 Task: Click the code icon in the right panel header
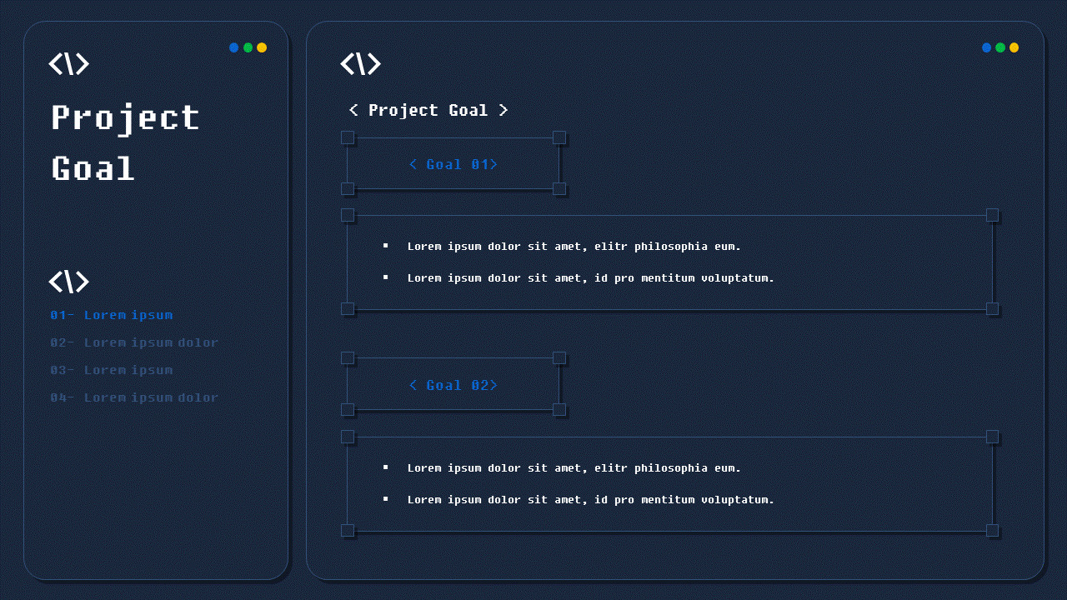360,63
